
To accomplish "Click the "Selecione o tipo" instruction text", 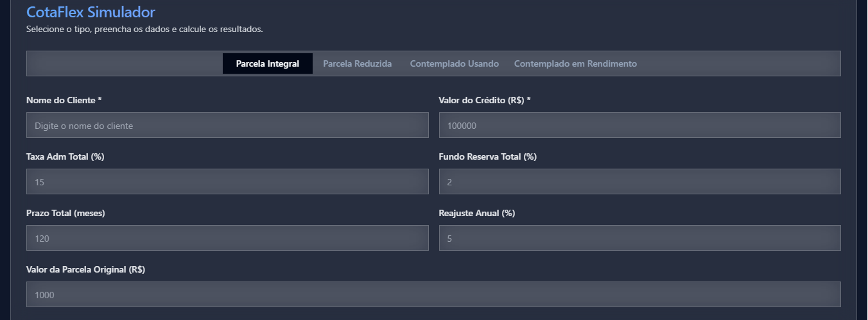I will point(144,29).
